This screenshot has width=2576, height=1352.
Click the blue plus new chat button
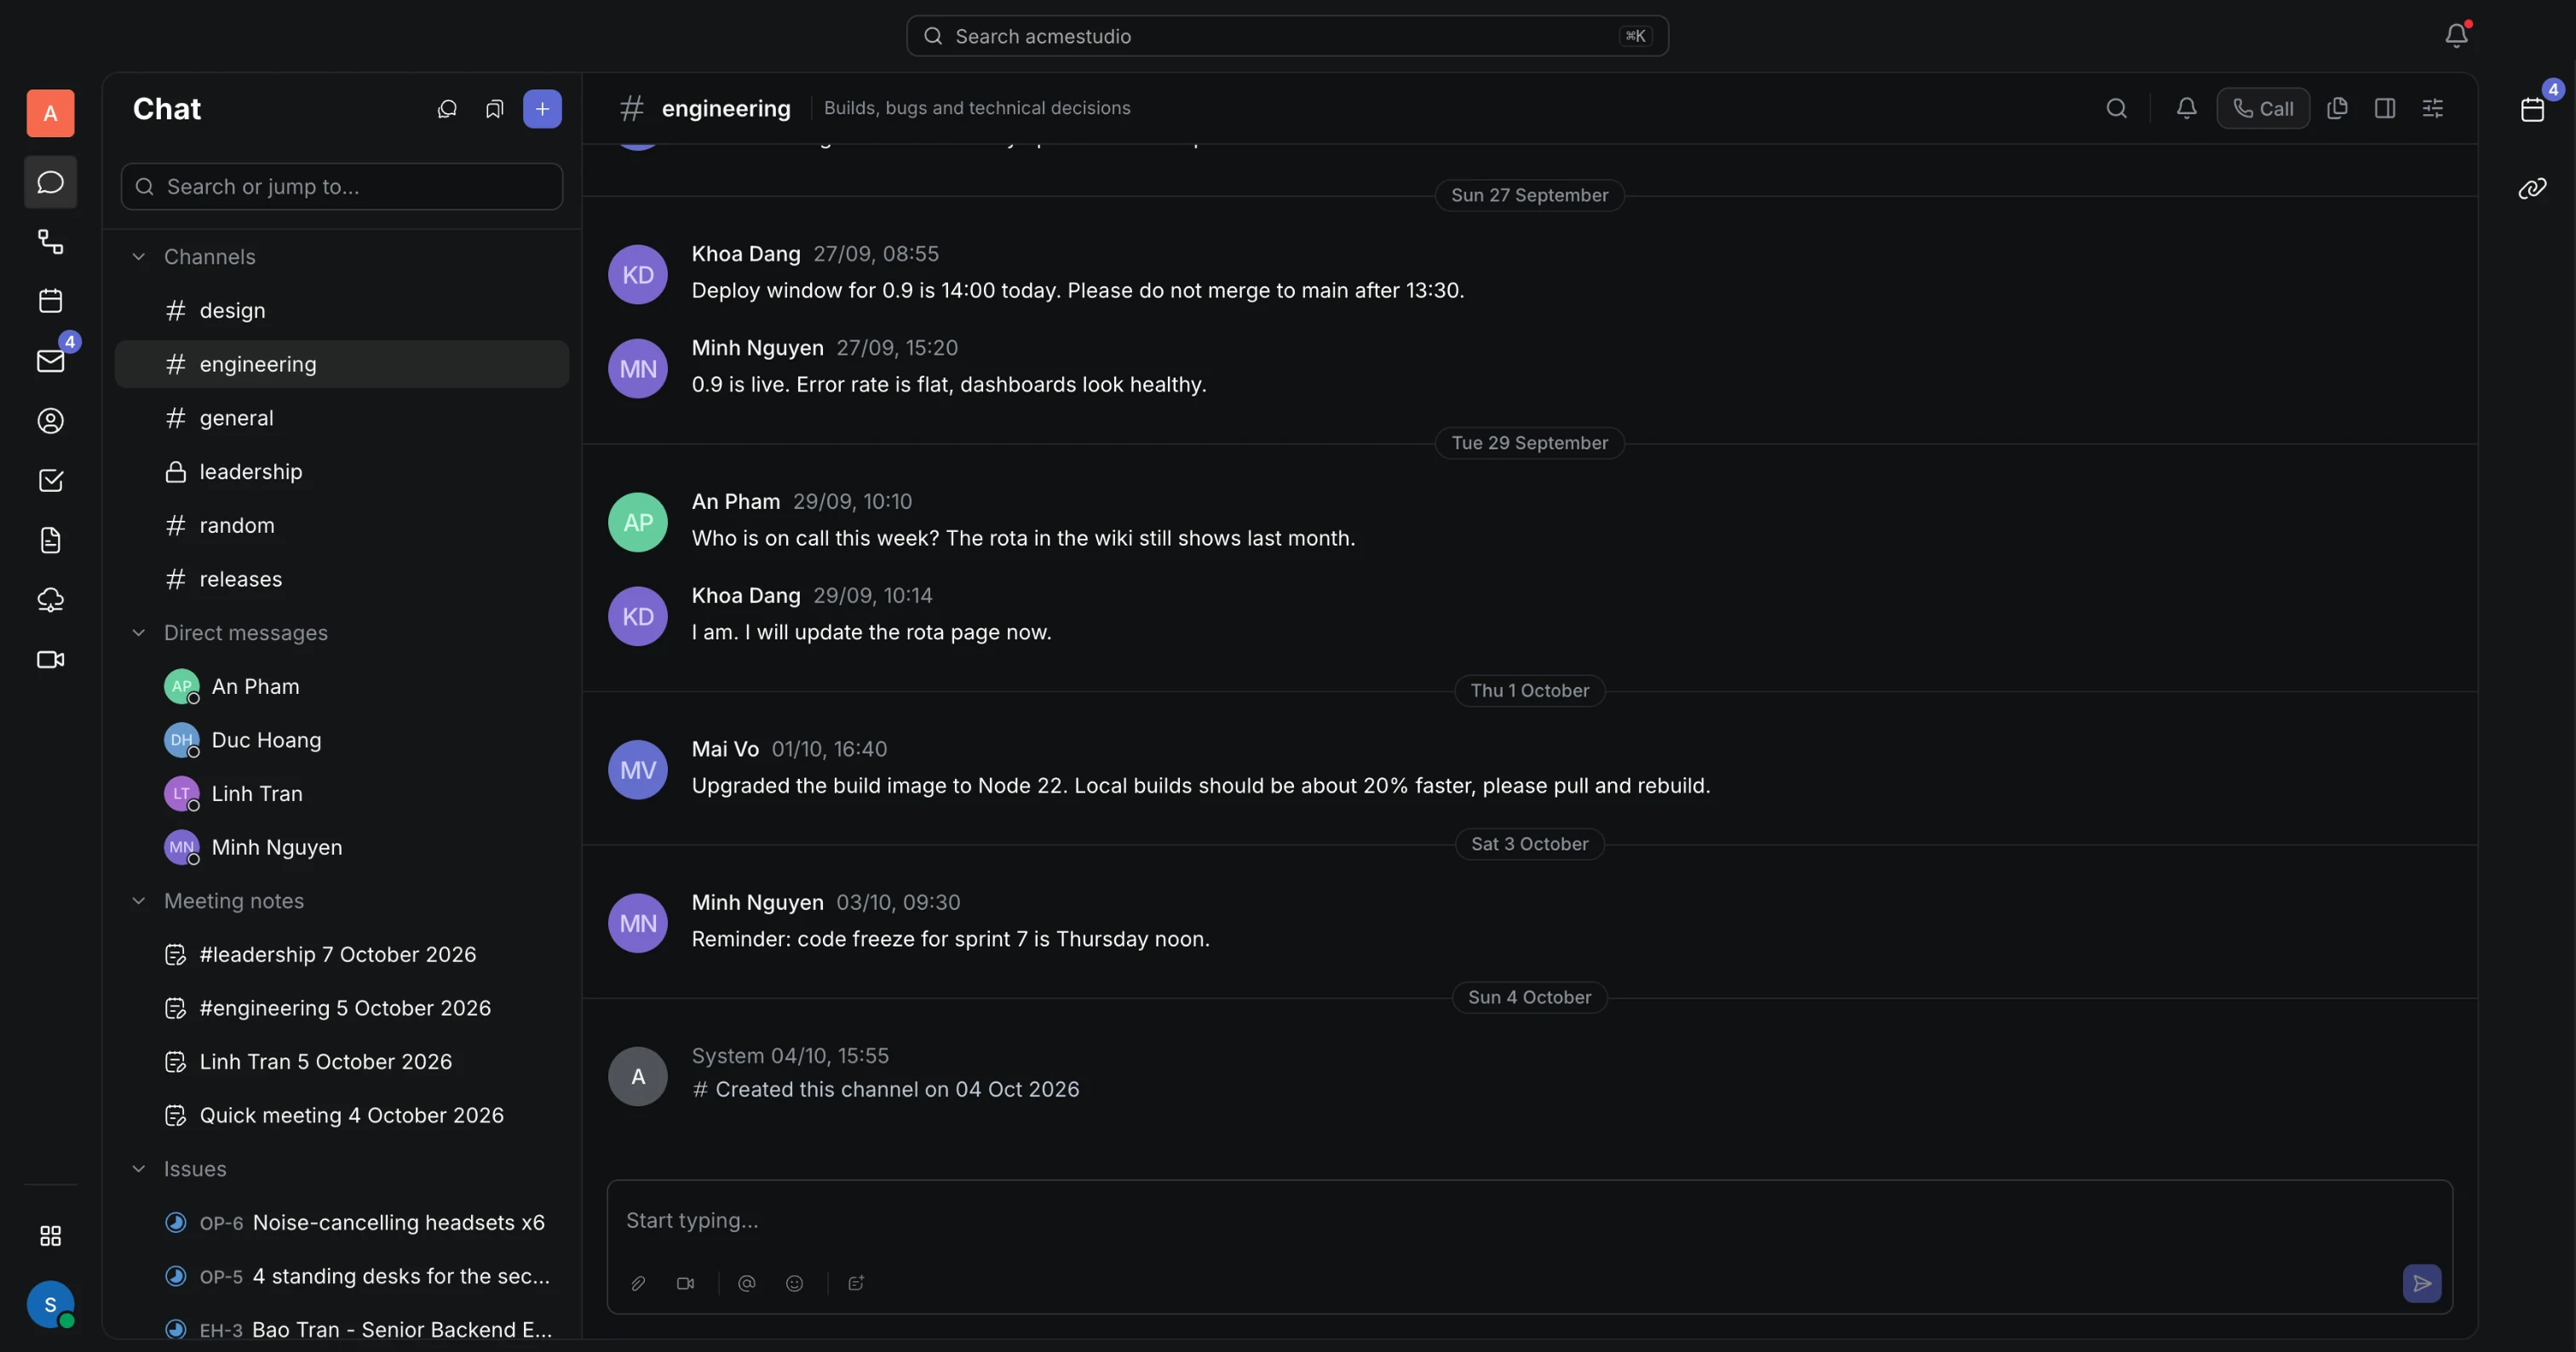[x=542, y=109]
